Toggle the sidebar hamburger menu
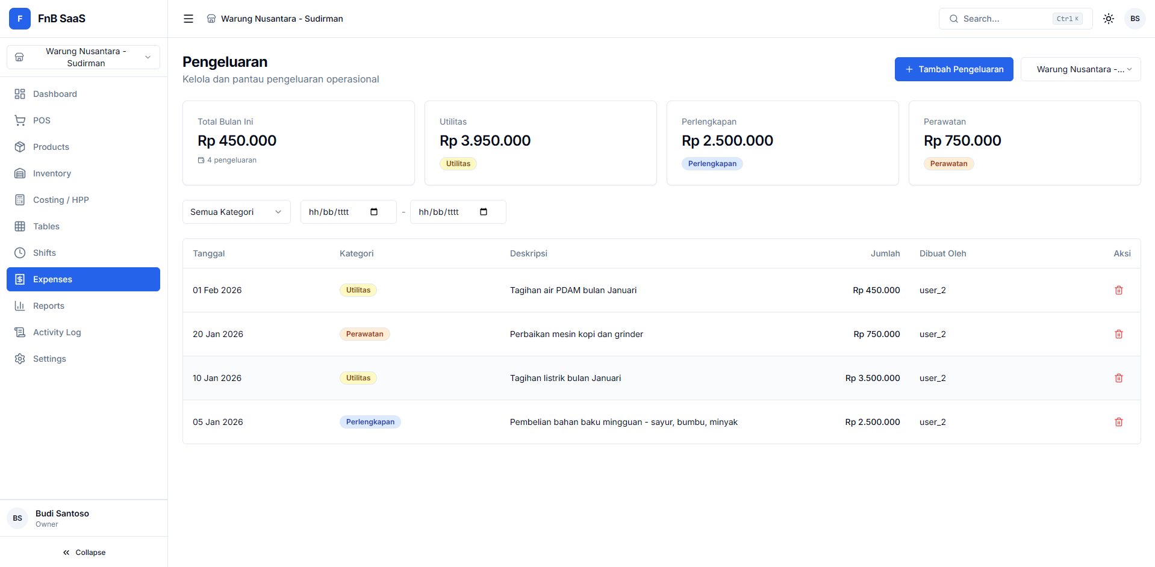The height and width of the screenshot is (567, 1155). coord(188,19)
